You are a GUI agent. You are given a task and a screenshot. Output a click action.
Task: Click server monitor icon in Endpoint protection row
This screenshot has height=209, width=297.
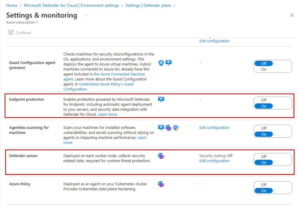(x=161, y=99)
